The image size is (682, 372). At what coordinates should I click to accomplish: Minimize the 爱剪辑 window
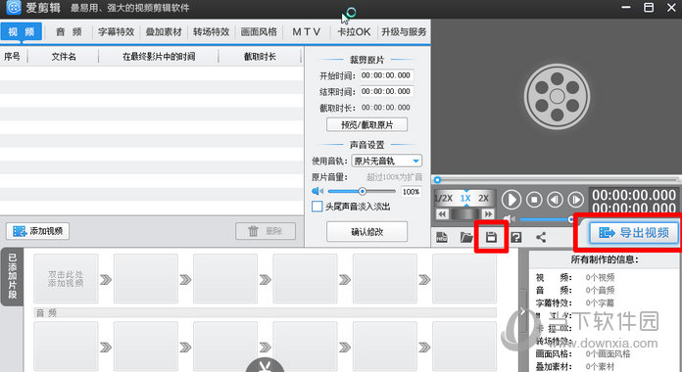[626, 8]
